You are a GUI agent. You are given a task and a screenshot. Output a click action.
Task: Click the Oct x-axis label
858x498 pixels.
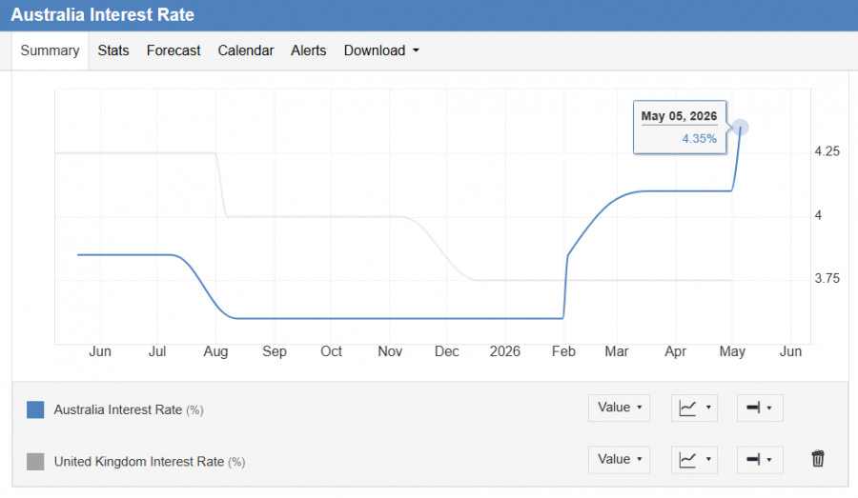point(331,351)
